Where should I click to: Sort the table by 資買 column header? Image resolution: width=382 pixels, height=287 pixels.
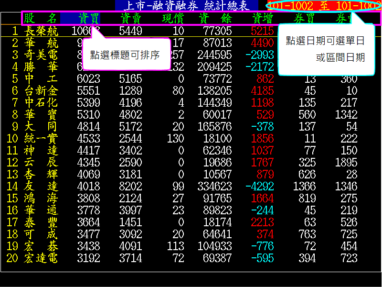point(88,19)
